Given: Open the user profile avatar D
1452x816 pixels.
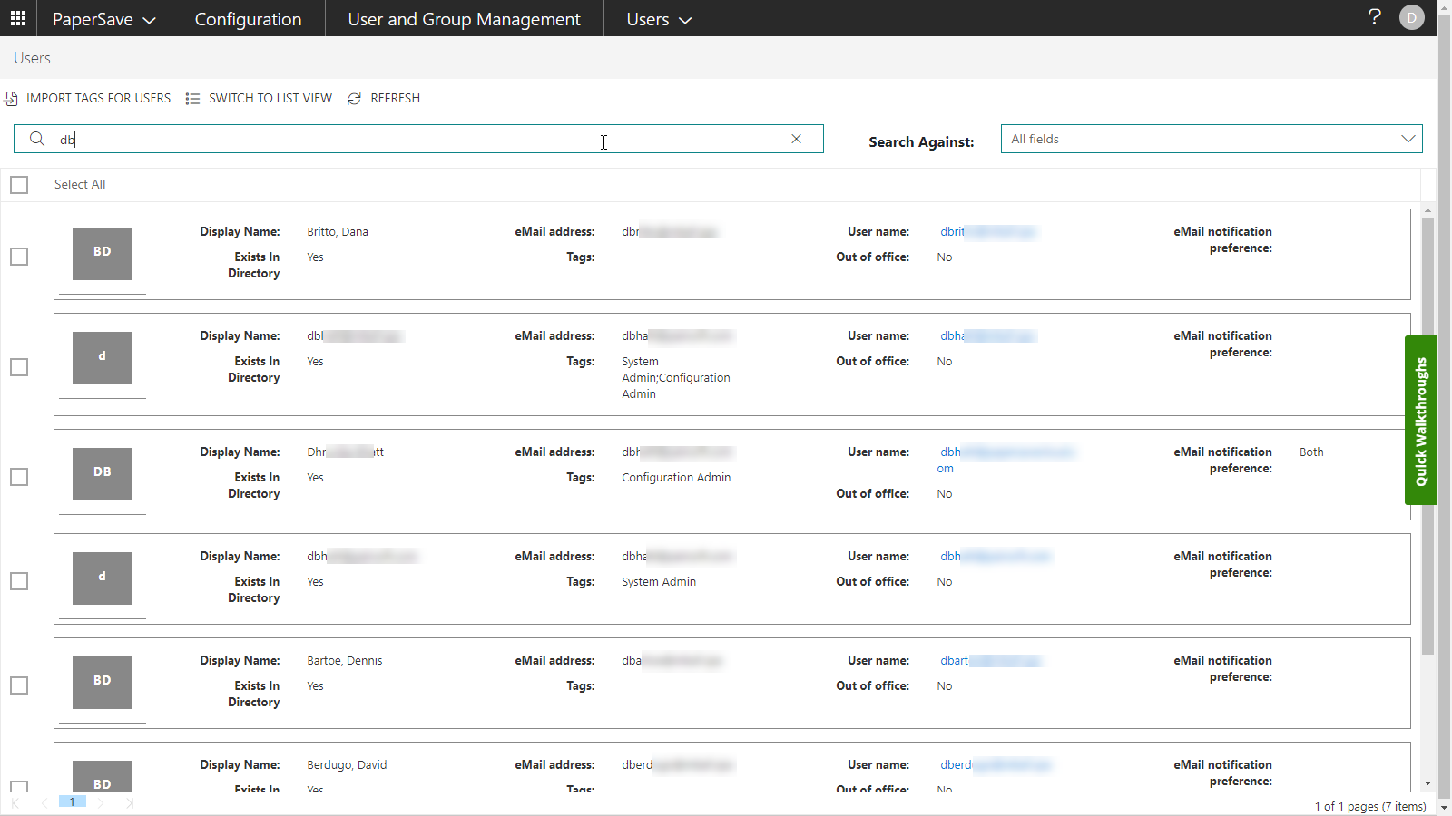Looking at the screenshot, I should [x=1412, y=18].
